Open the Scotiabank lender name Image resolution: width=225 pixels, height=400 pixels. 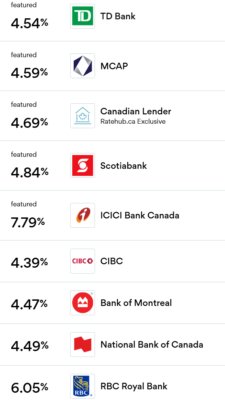124,166
